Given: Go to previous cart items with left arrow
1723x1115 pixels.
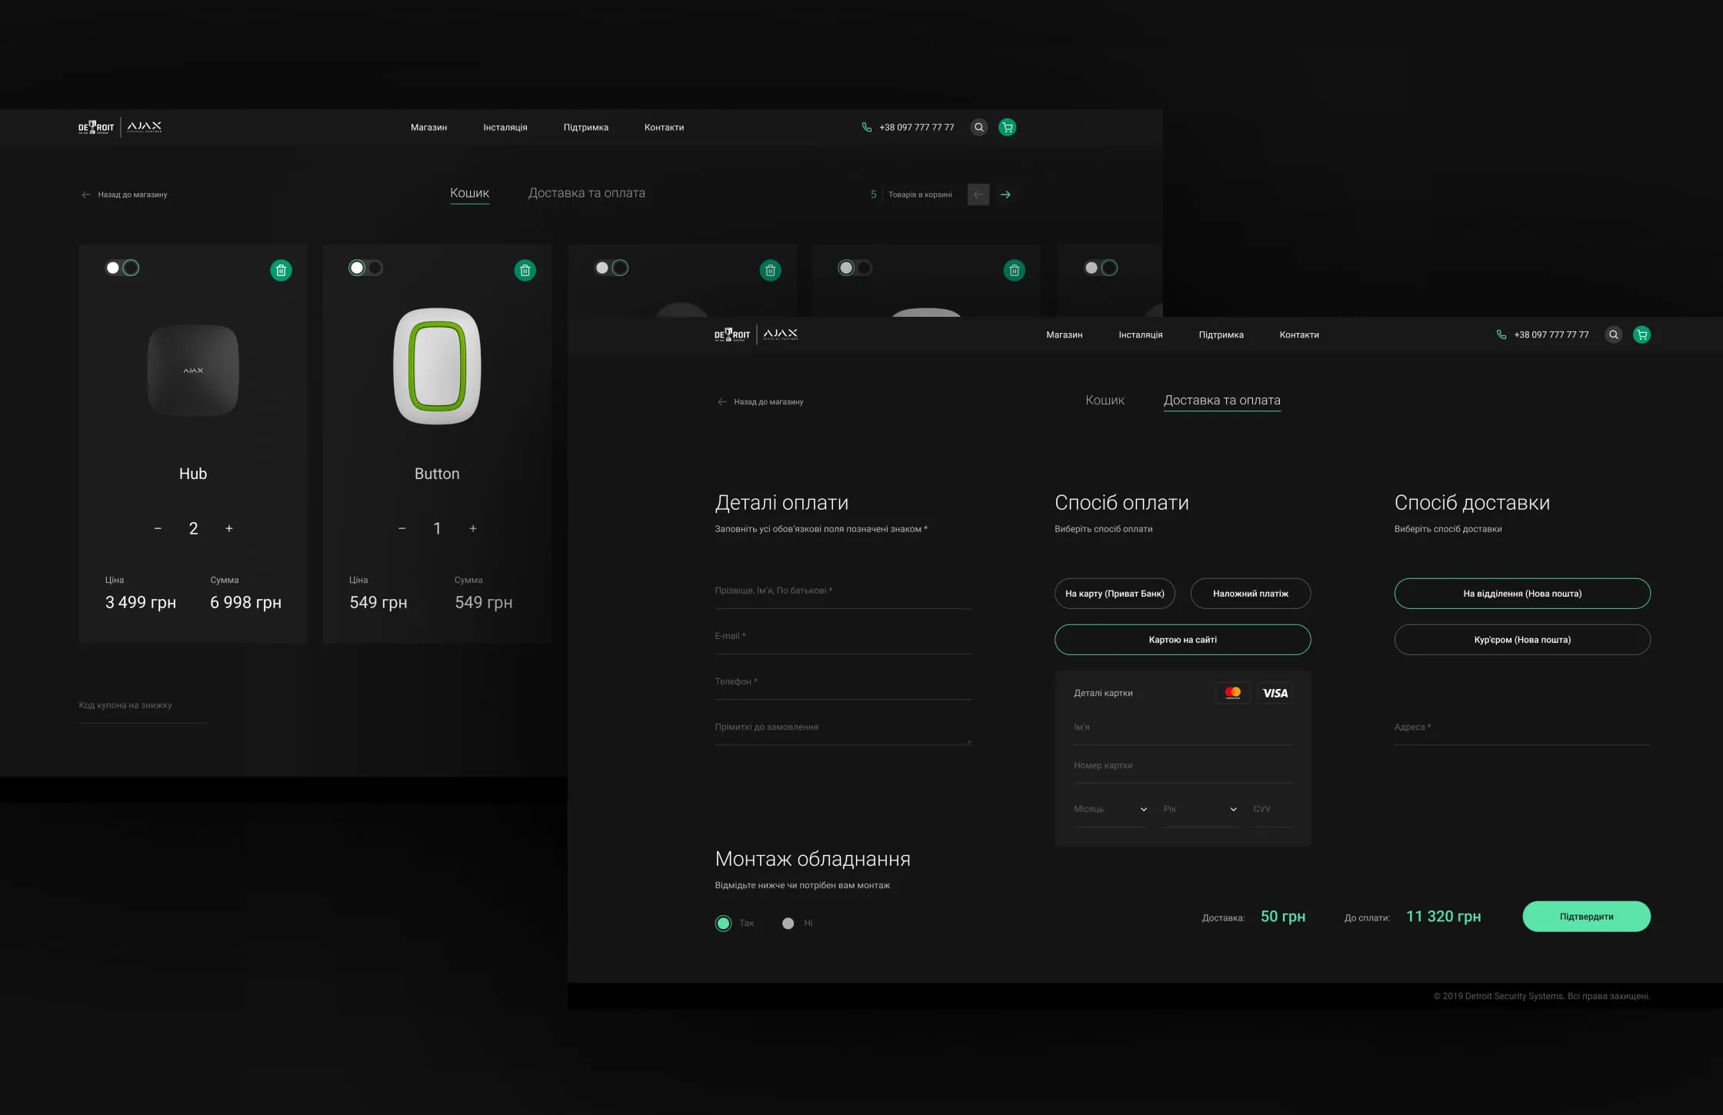Looking at the screenshot, I should (x=978, y=195).
